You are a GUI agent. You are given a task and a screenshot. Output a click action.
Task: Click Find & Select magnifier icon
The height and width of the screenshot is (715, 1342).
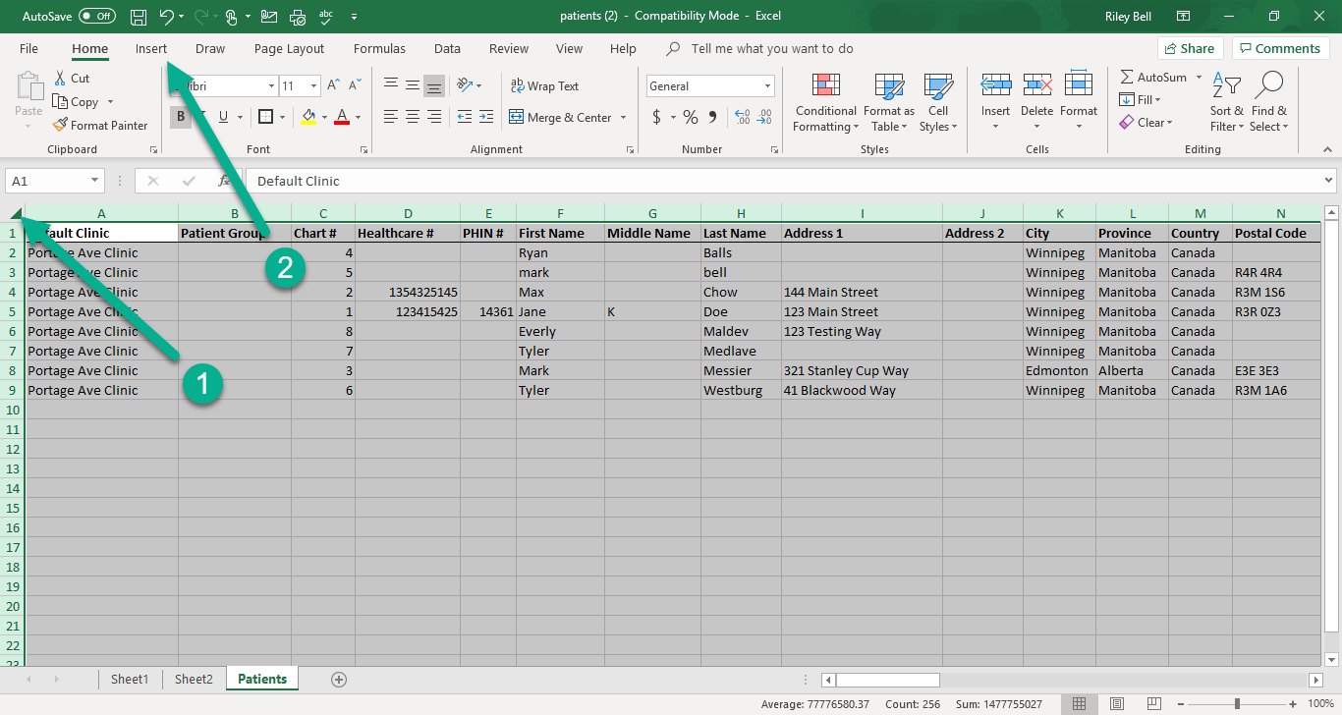point(1269,86)
